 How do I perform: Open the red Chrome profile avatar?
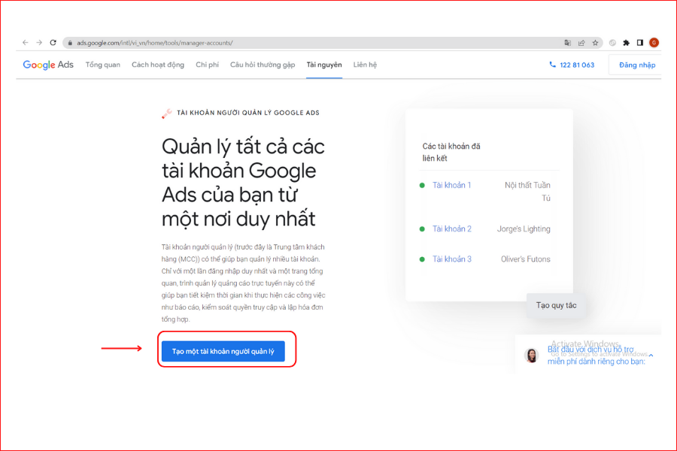[654, 43]
